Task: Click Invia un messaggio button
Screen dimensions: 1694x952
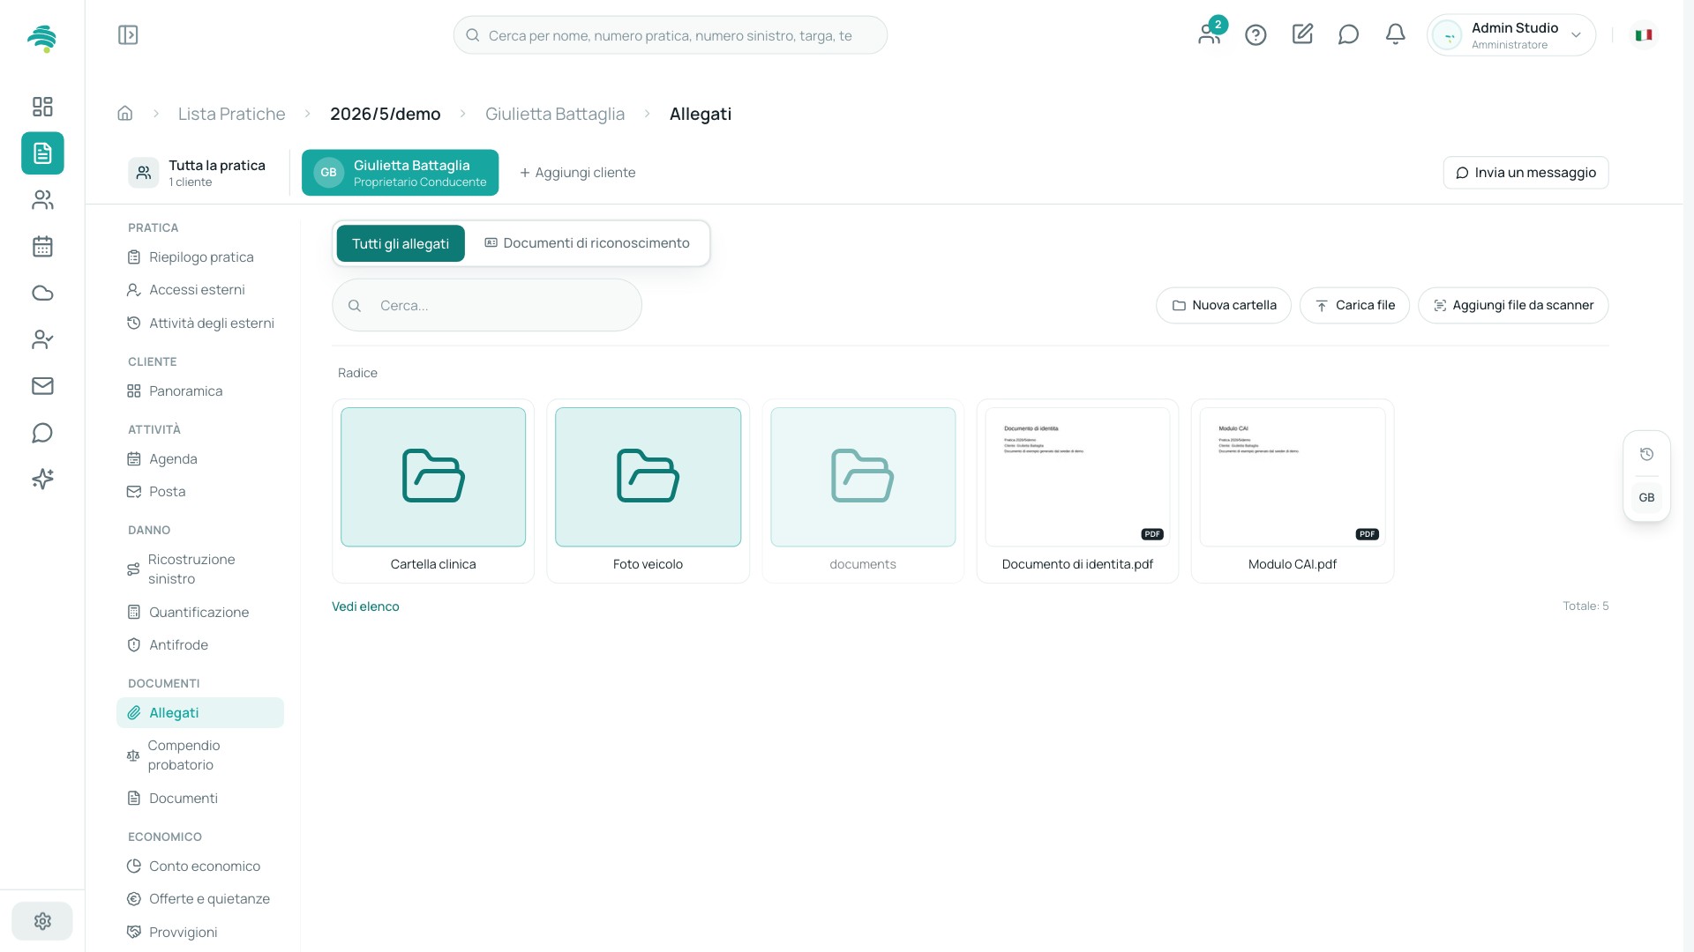Action: 1525,173
